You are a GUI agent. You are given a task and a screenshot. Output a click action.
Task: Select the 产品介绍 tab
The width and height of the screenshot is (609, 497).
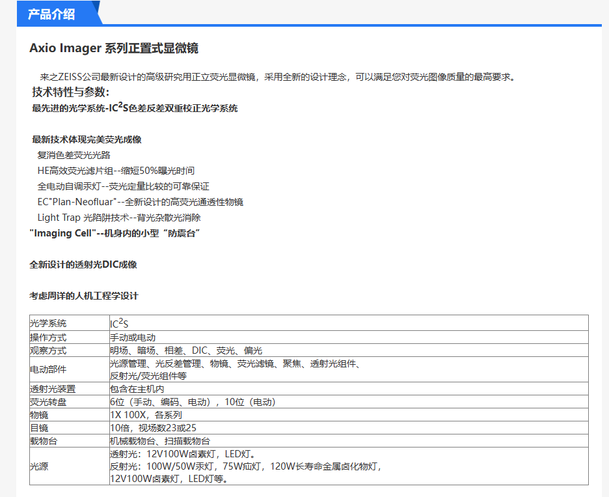click(59, 13)
